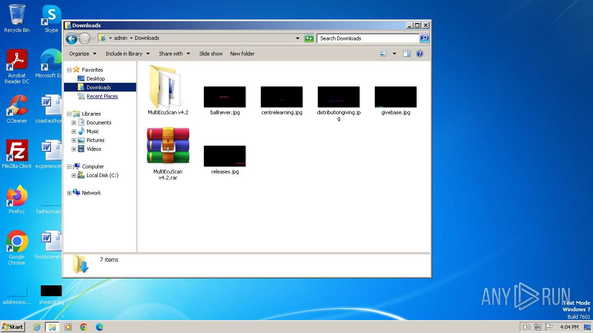
Task: Collapse the Computer tree group
Action: click(x=69, y=166)
